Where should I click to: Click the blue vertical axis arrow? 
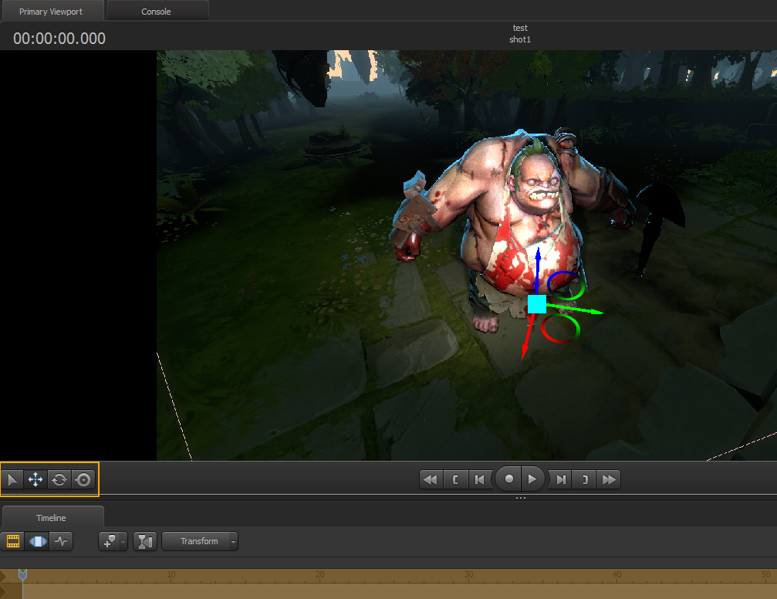(538, 270)
